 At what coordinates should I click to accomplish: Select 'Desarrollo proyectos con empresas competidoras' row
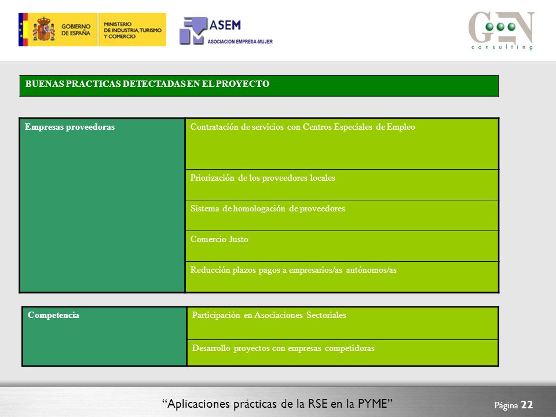343,353
